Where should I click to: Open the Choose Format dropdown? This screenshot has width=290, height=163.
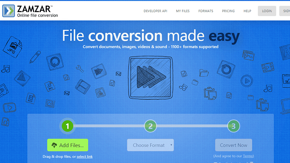point(150,145)
